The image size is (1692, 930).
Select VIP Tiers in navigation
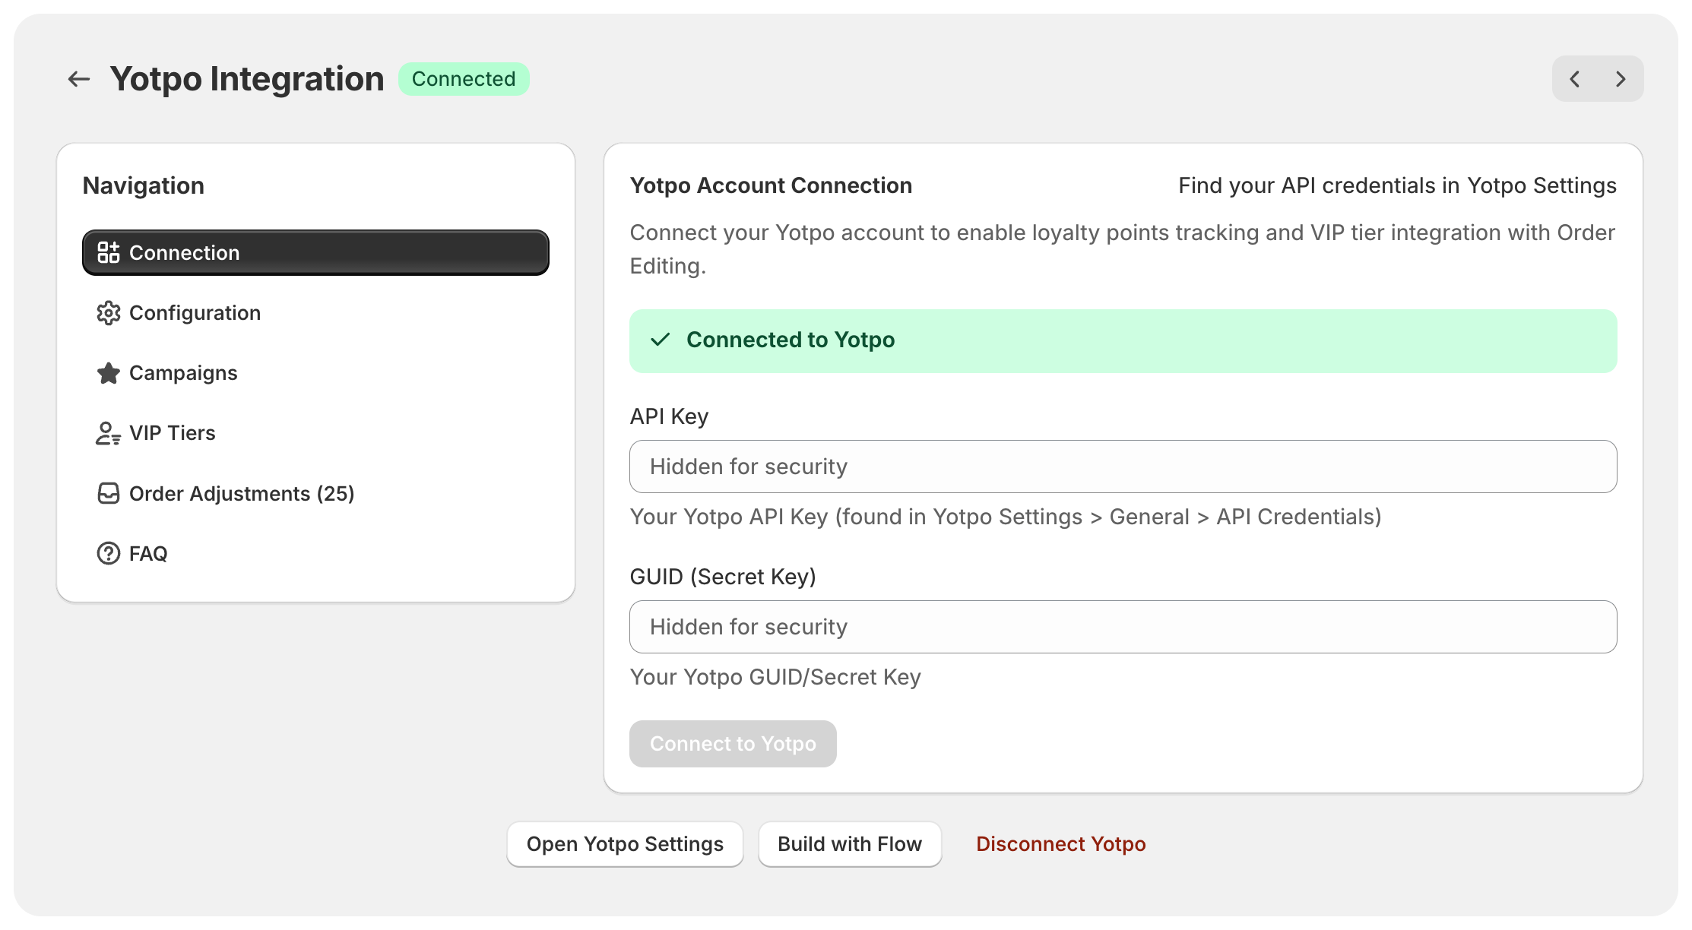point(315,433)
